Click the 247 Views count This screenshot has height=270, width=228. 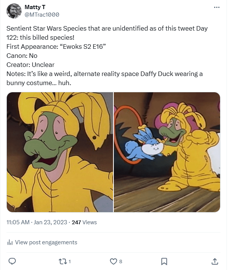coord(84,222)
